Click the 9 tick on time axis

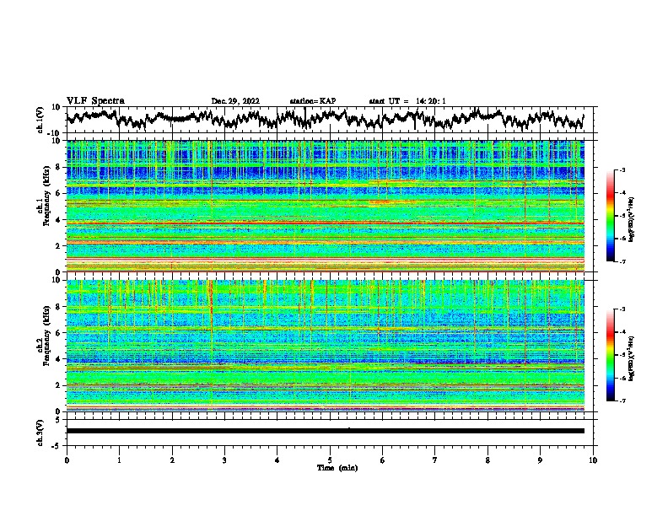click(x=540, y=460)
